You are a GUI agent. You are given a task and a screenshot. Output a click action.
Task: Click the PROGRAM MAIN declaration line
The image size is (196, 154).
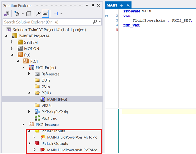click(x=137, y=11)
